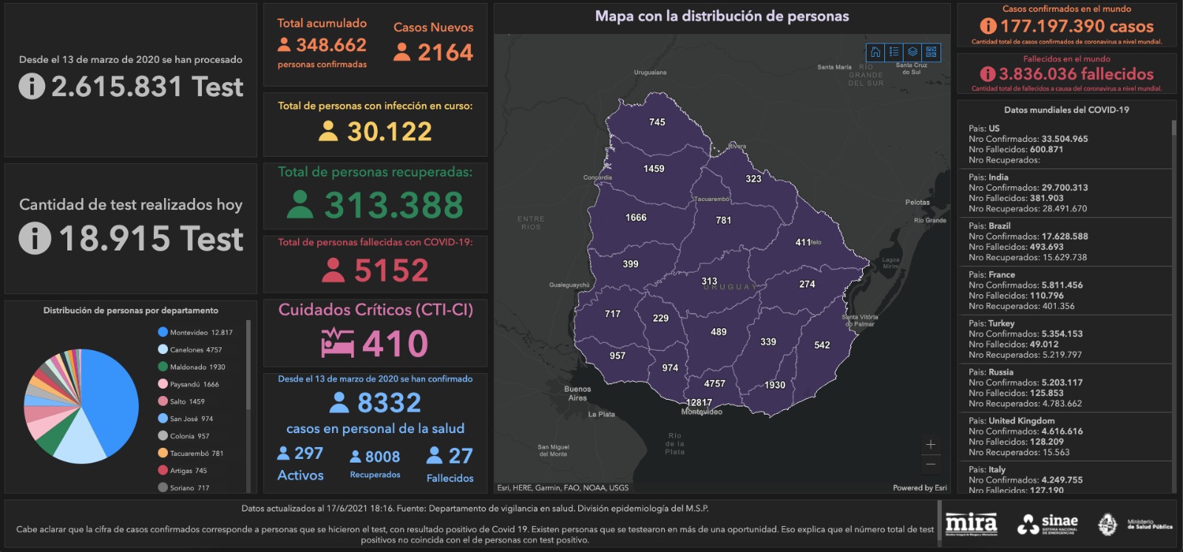Click the map home extent icon
1183x552 pixels.
click(875, 52)
